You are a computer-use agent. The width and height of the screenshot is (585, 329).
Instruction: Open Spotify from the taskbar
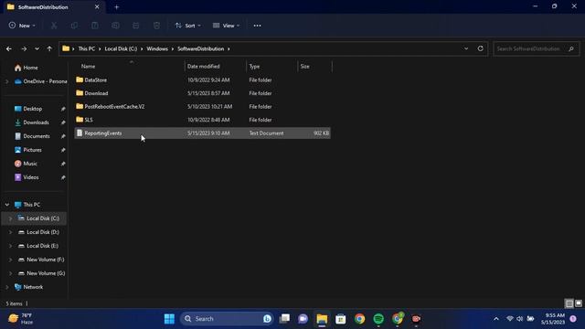(x=378, y=319)
